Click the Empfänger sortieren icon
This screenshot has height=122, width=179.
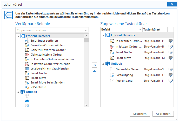[x=27, y=41]
